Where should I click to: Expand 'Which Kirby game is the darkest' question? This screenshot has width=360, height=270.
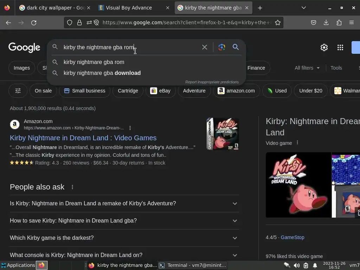click(124, 238)
